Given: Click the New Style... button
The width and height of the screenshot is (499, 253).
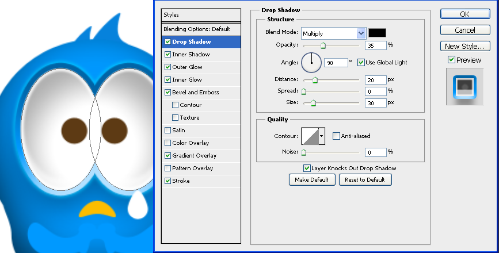Looking at the screenshot, I should [465, 46].
